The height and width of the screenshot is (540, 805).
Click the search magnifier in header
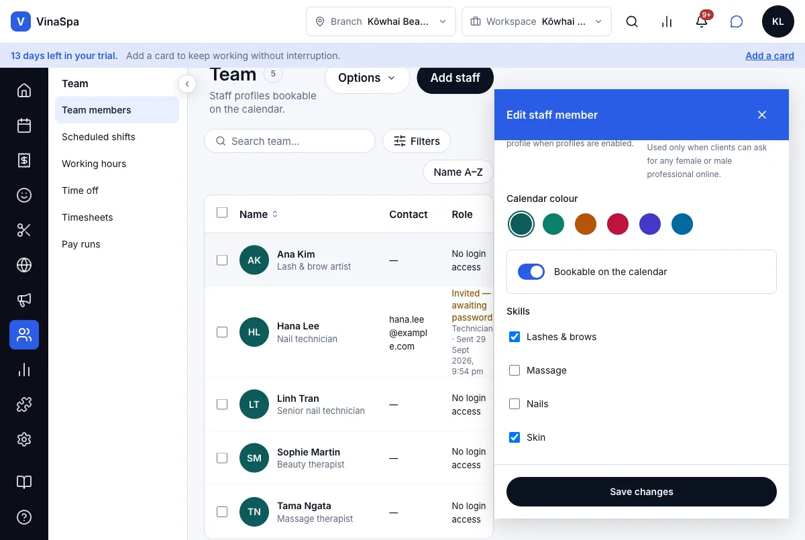632,21
